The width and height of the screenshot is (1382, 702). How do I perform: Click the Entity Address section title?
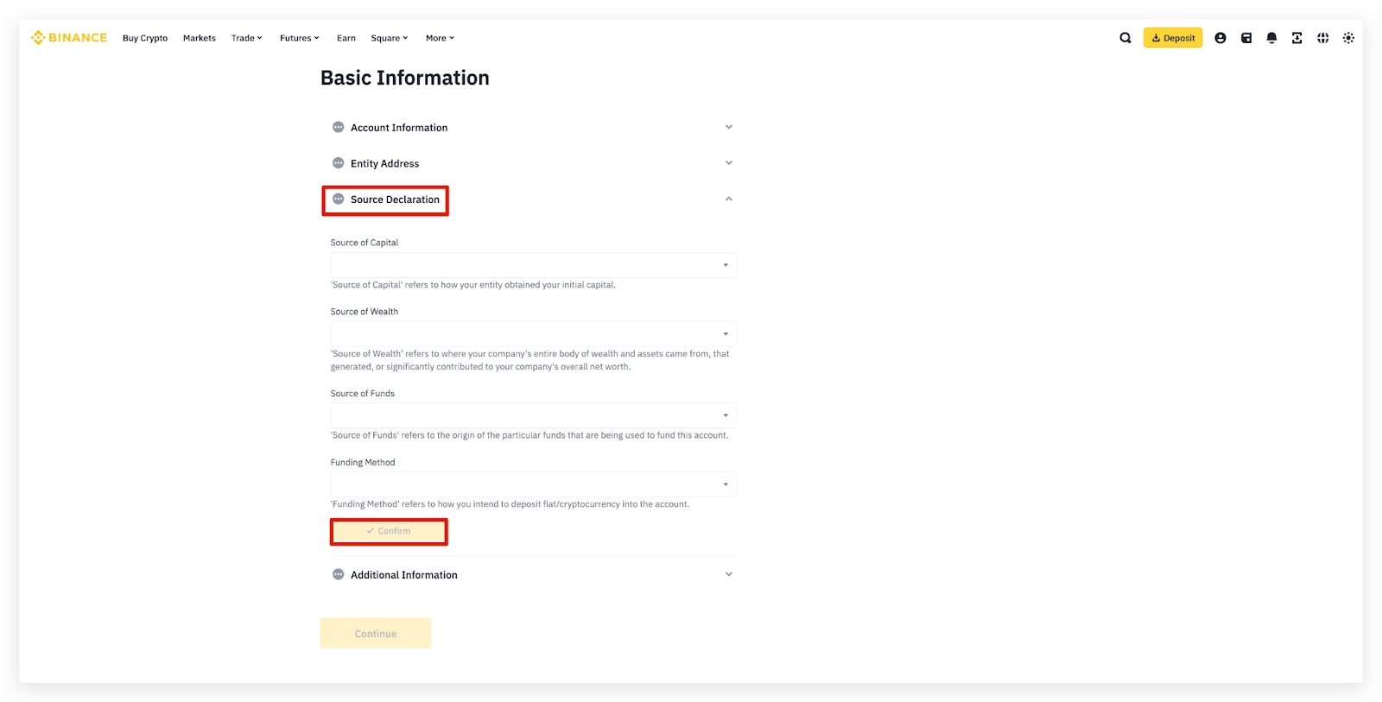coord(385,163)
